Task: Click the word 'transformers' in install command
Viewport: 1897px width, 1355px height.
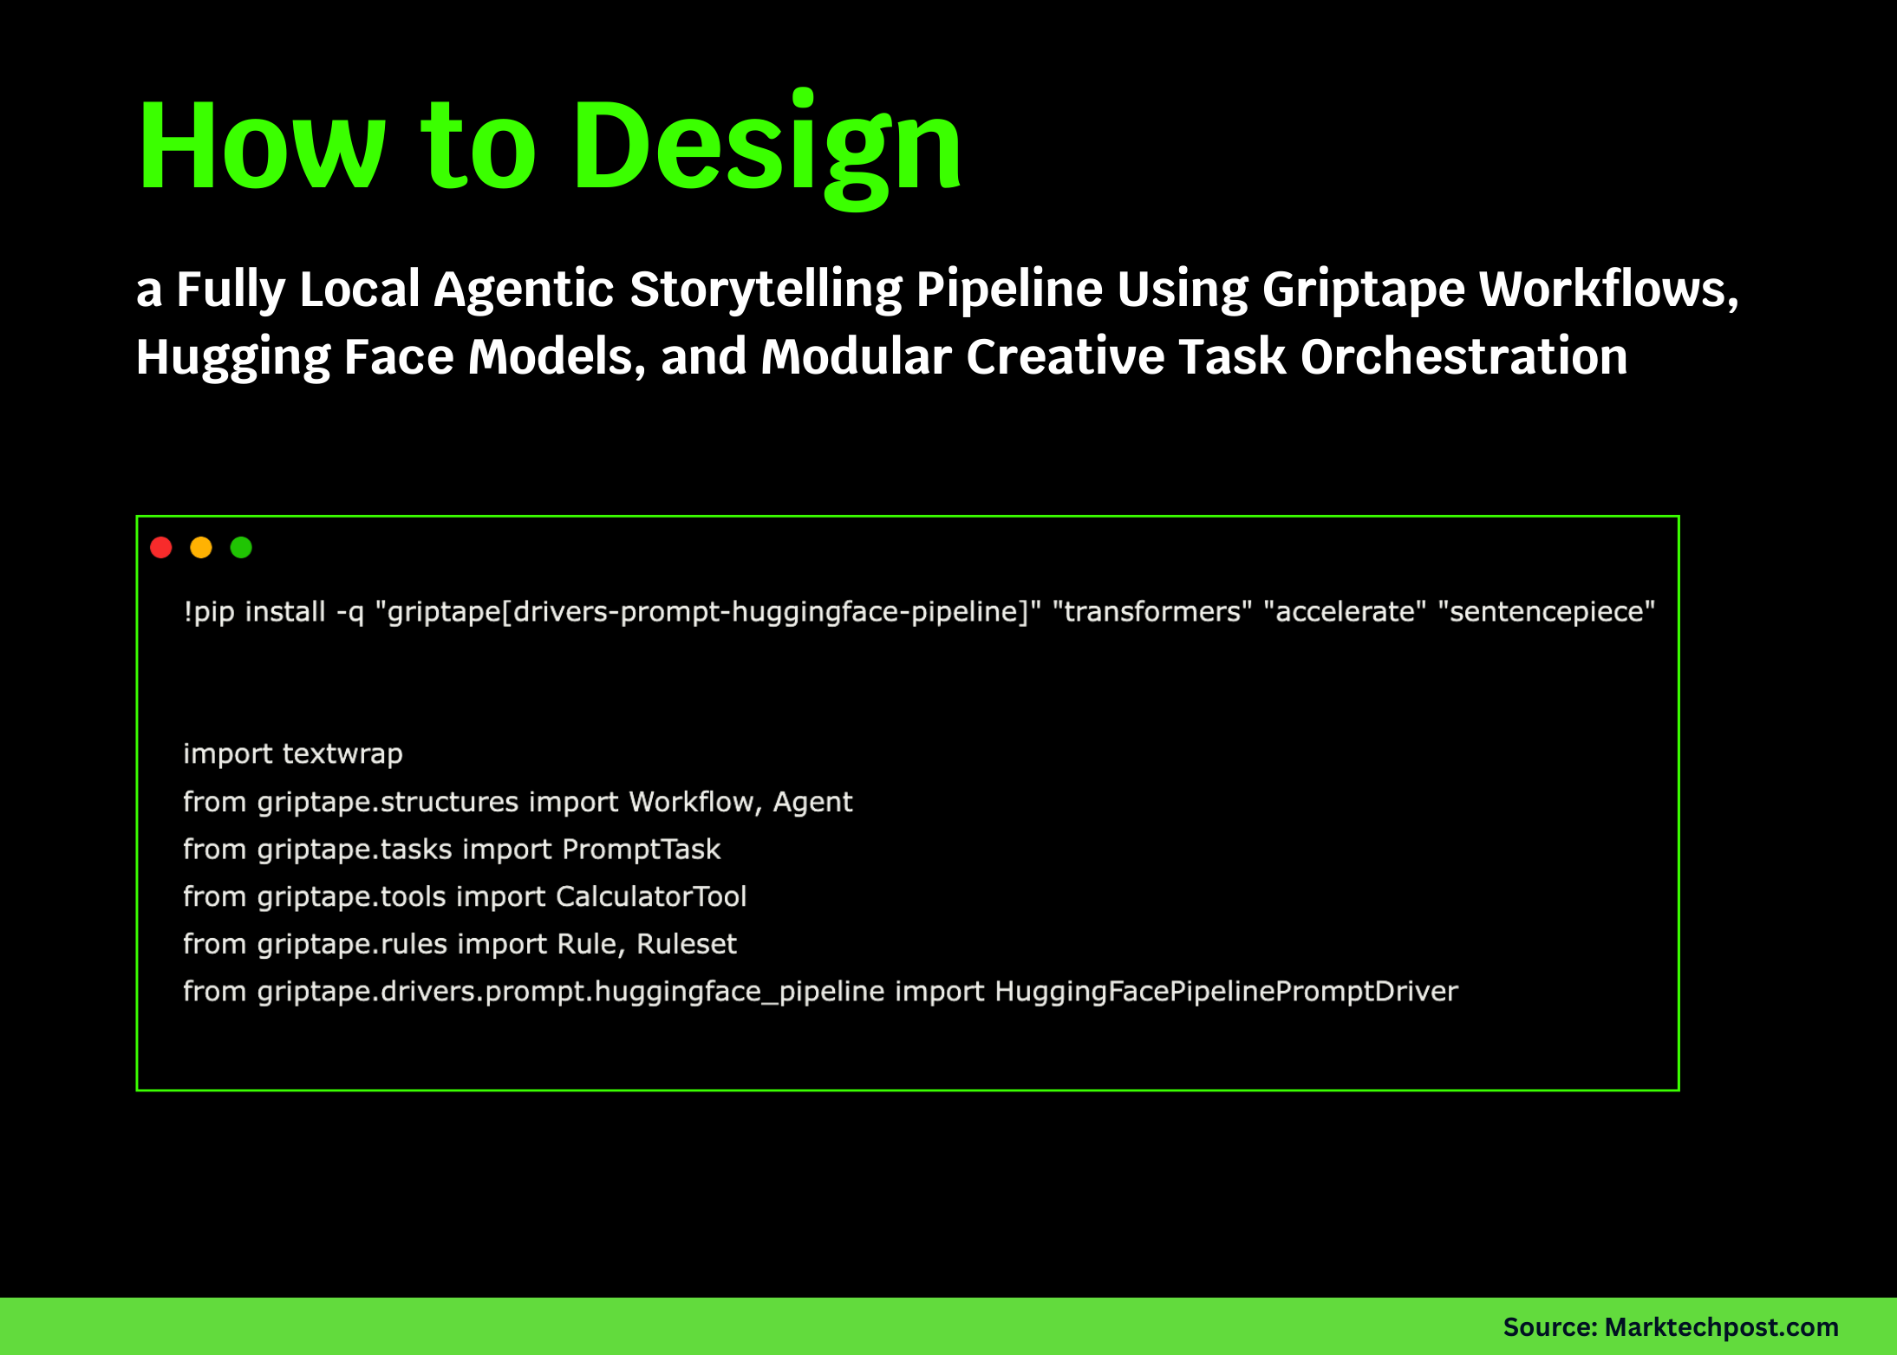Action: (1151, 611)
